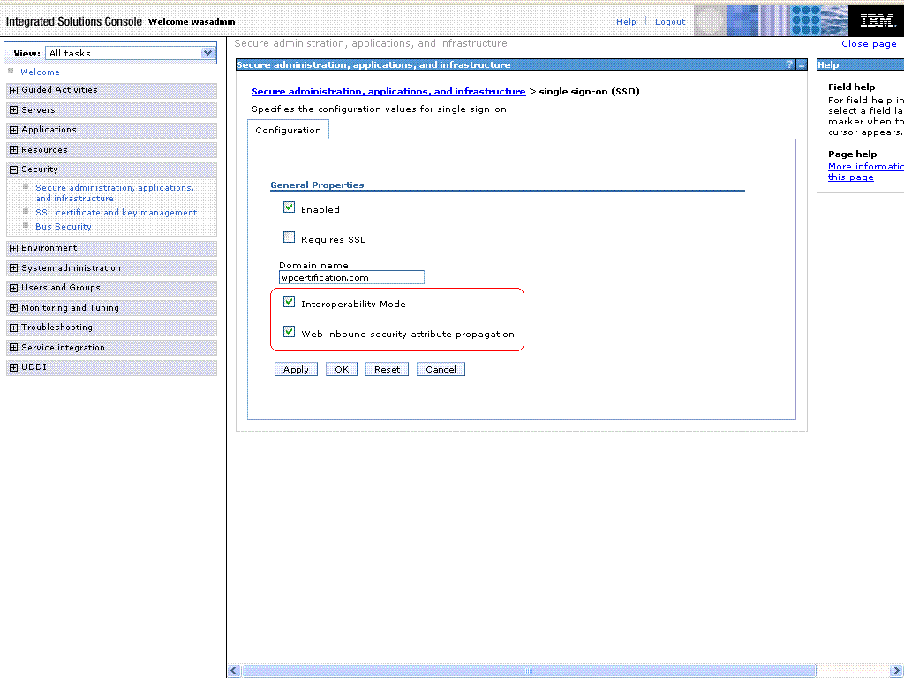Expand the Environment section
The height and width of the screenshot is (678, 904).
14,248
